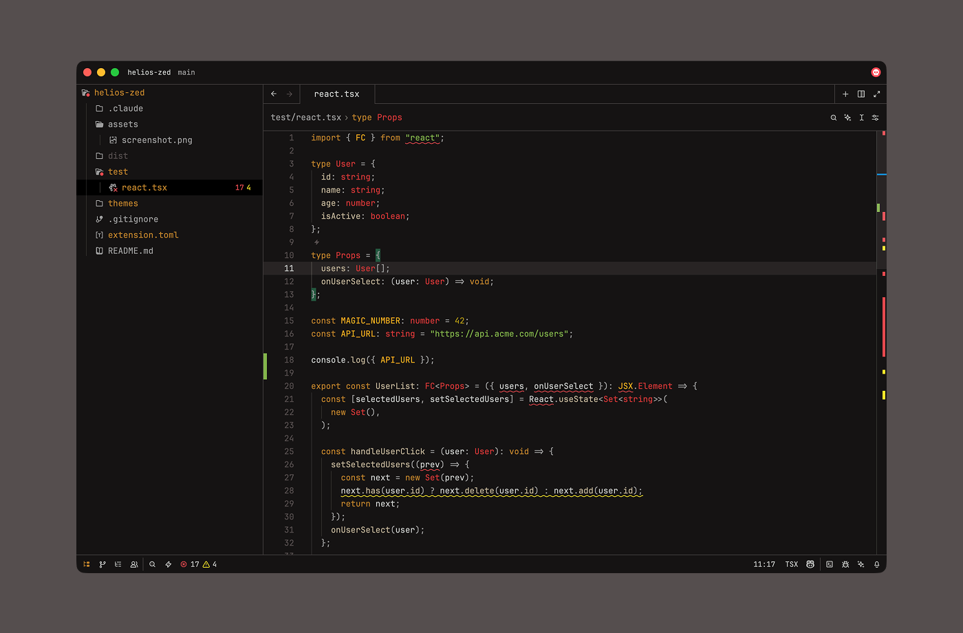
Task: Open the debugger bug icon
Action: pyautogui.click(x=845, y=564)
